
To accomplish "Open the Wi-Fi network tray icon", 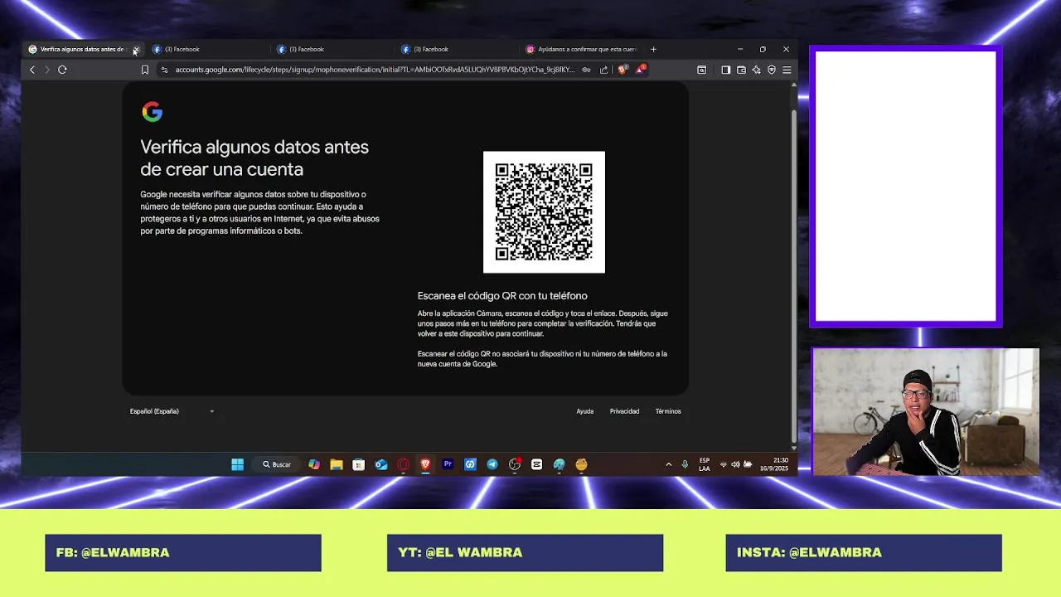I will [724, 464].
